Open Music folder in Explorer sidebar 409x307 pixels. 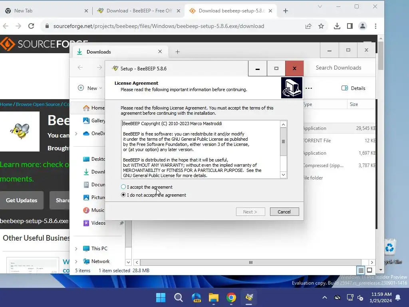[93, 210]
